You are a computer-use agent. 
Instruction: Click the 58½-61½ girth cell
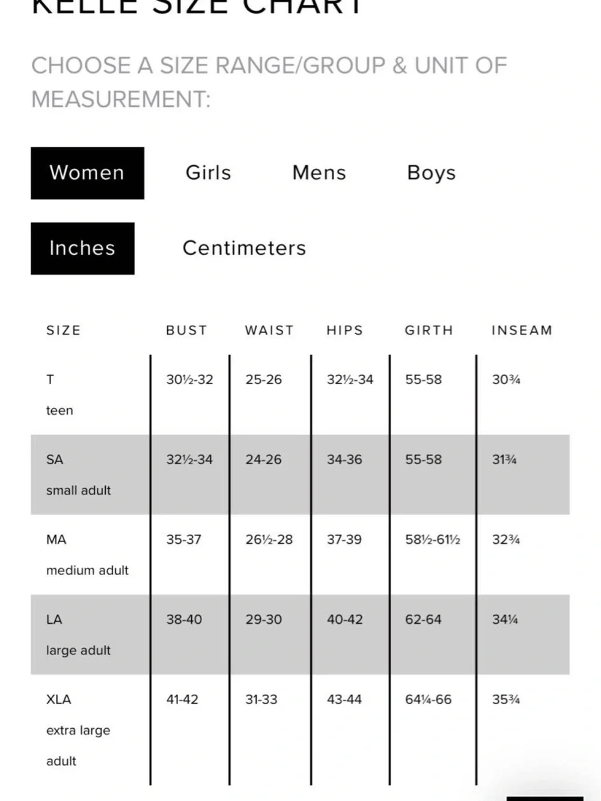coord(433,540)
